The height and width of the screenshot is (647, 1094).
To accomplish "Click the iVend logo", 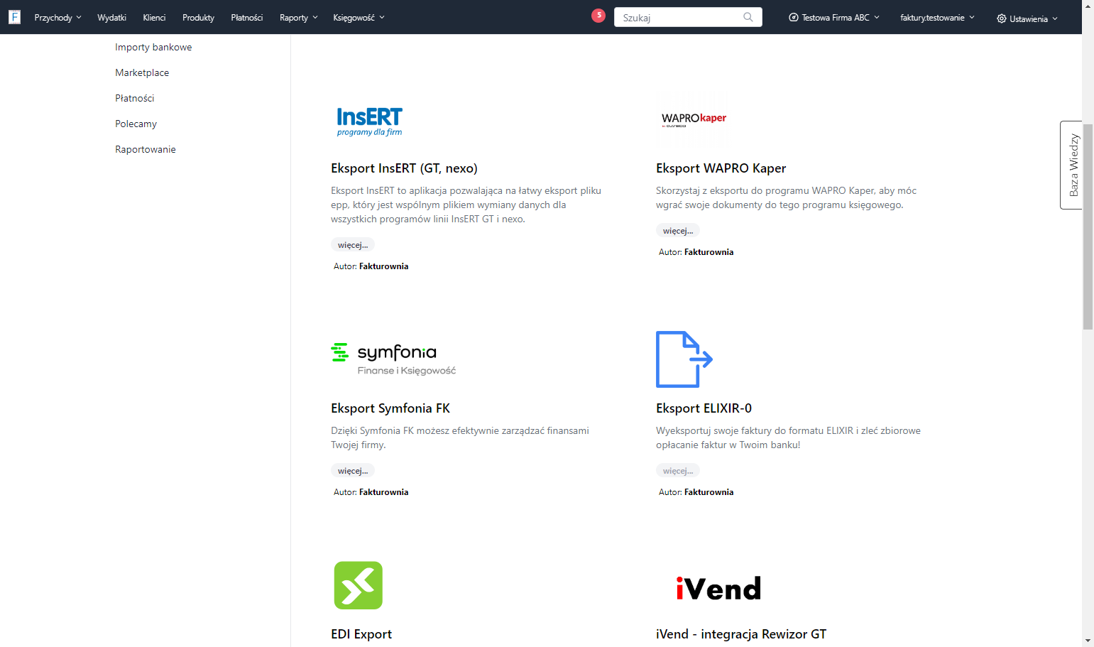I will (x=718, y=588).
